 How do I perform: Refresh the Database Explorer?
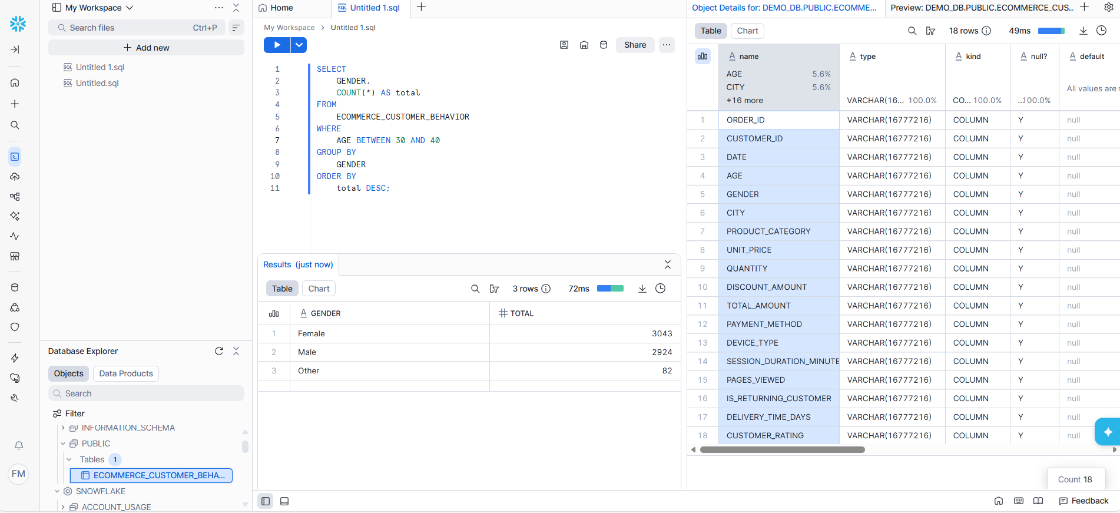coord(219,351)
